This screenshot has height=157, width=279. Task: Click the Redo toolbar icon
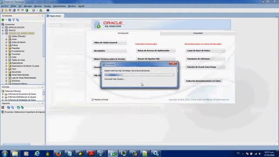tap(23, 10)
